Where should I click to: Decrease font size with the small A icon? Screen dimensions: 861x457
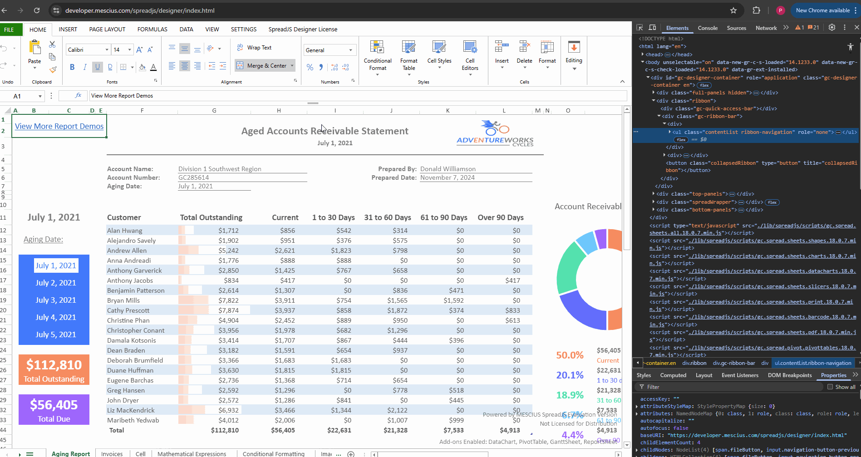(150, 49)
